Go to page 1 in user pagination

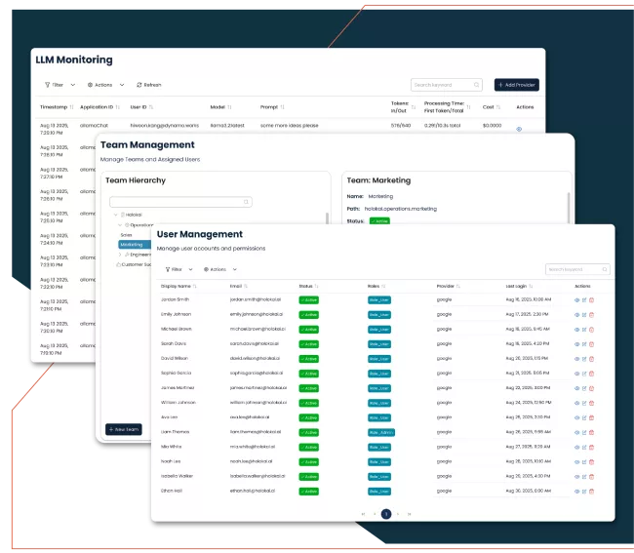tap(386, 513)
